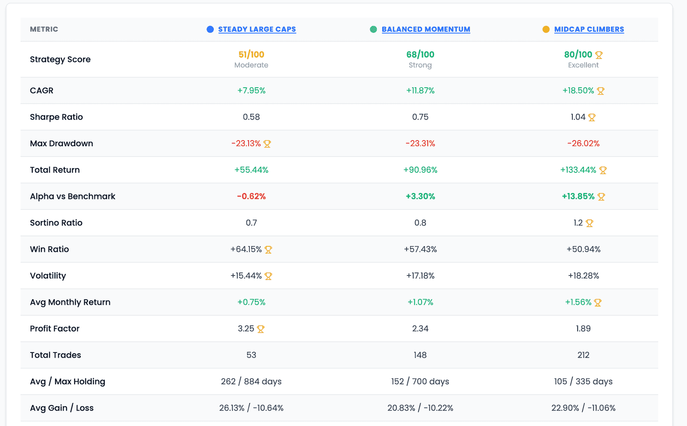Click the 212 Total Trades value
687x426 pixels.
584,355
